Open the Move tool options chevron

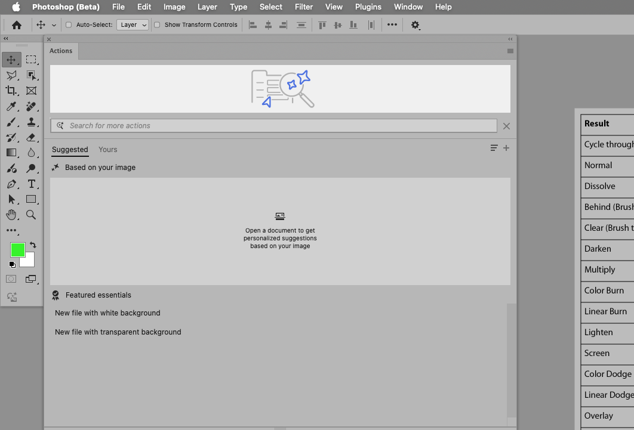point(53,25)
